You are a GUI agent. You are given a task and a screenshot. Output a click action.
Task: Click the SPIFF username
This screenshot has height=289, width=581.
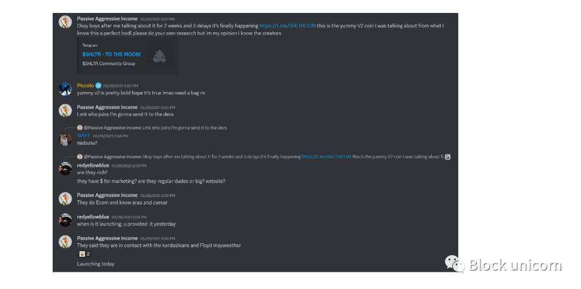point(84,136)
